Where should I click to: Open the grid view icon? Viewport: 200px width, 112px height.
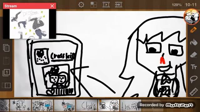click(x=94, y=5)
